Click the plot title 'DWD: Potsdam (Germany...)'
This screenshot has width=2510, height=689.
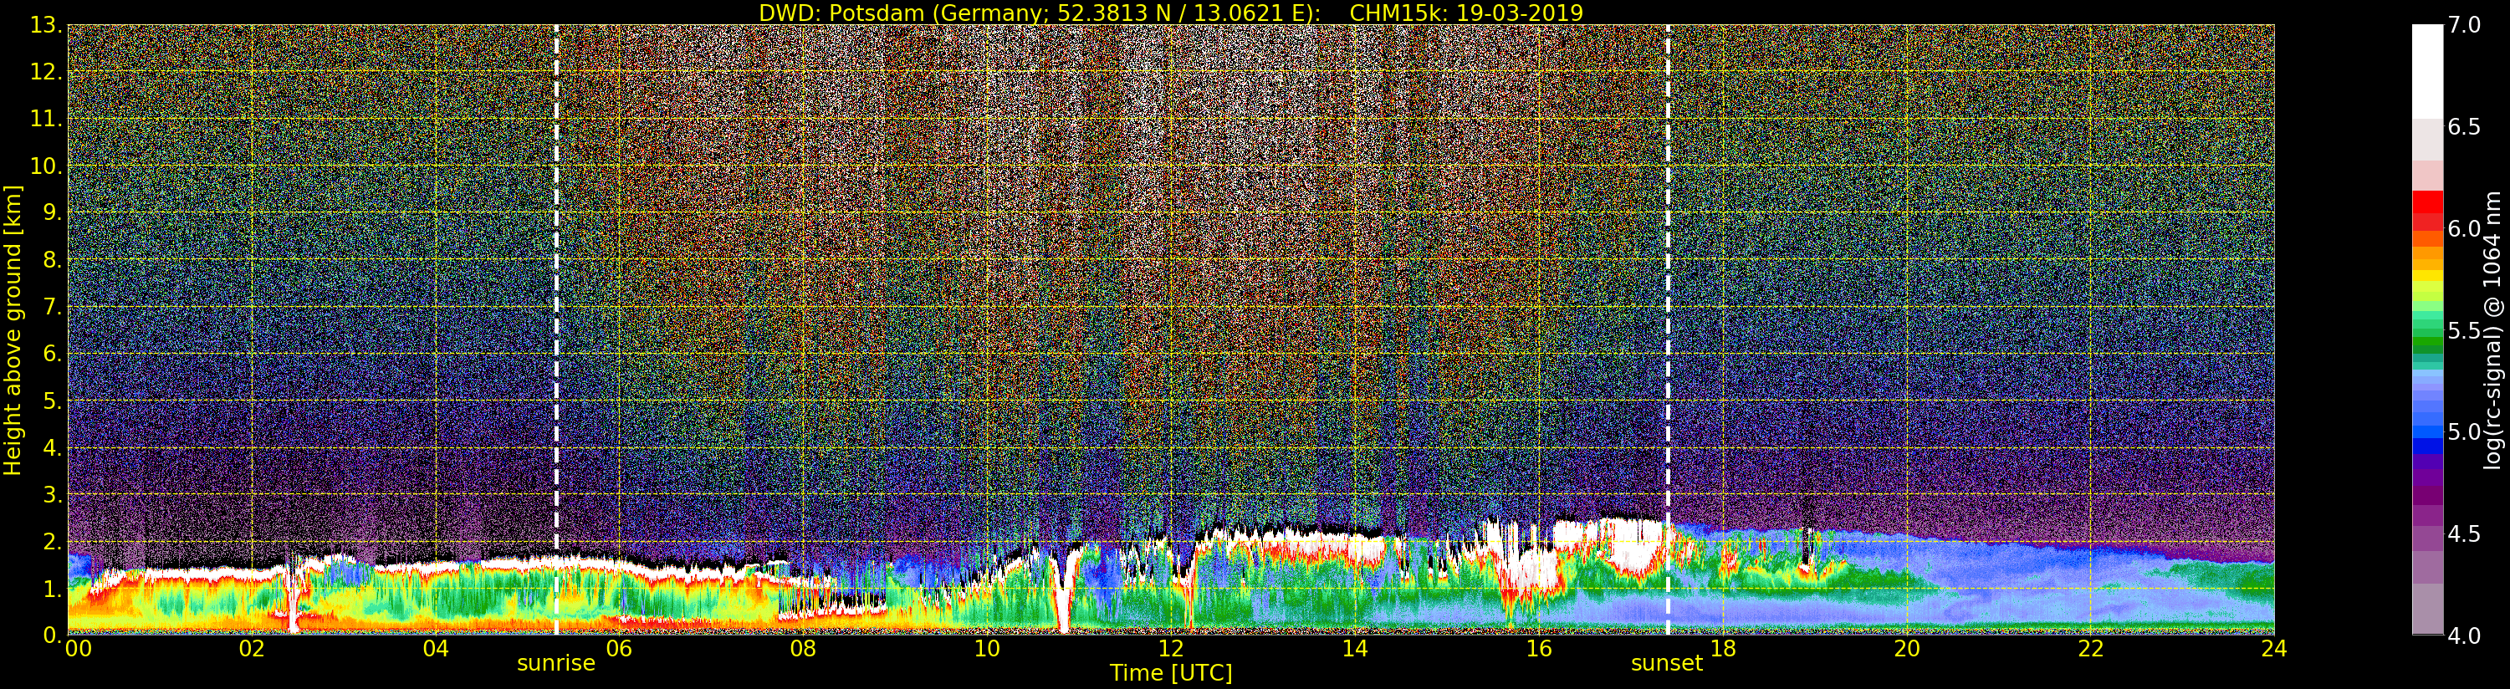click(1170, 13)
